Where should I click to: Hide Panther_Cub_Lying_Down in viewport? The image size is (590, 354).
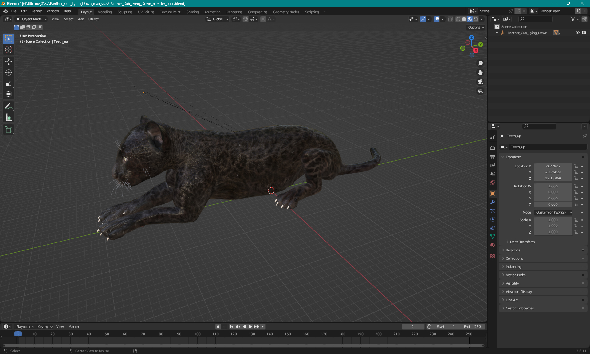[577, 33]
